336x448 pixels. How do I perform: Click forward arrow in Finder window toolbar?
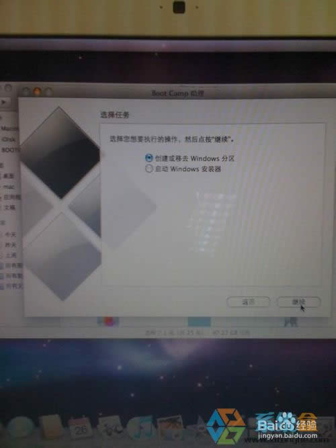coord(4,101)
